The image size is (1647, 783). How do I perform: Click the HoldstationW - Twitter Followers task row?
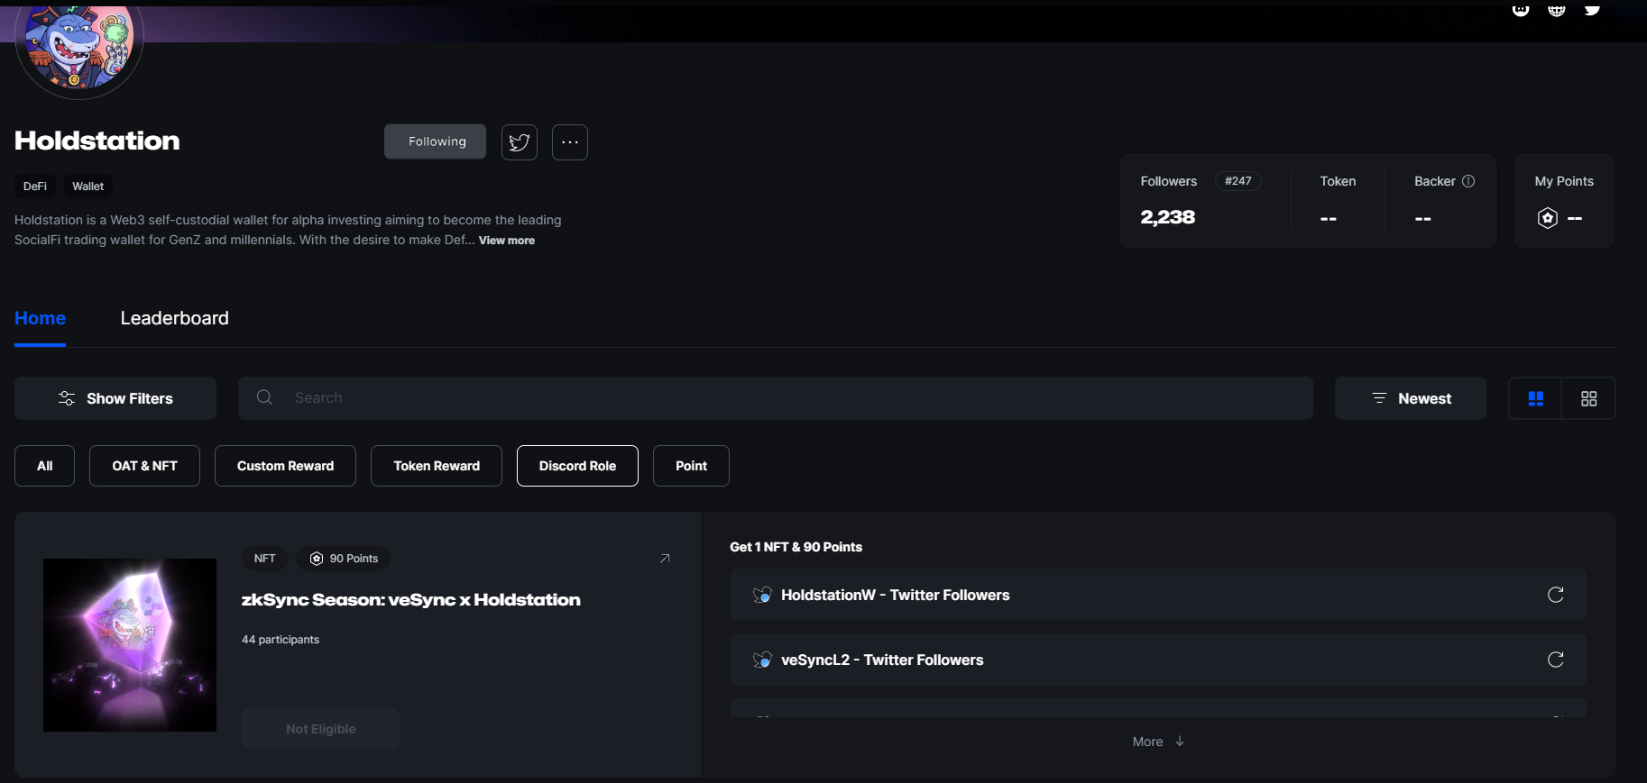coord(1158,595)
